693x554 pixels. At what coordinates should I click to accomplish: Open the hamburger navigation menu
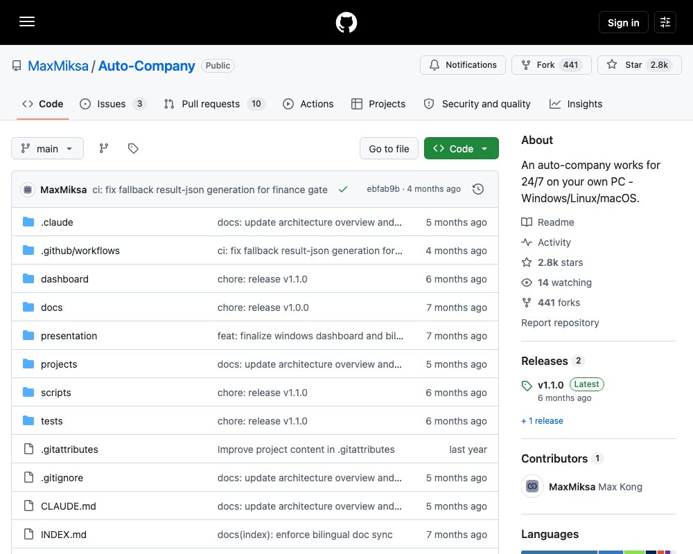click(27, 21)
